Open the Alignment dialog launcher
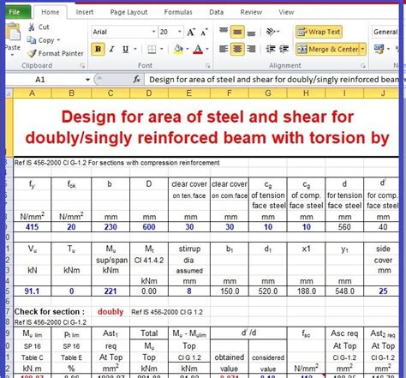Image resolution: width=406 pixels, height=378 pixels. pyautogui.click(x=363, y=66)
